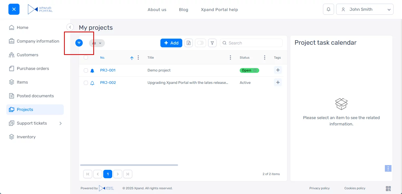Go to Inventory in sidebar
402x194 pixels.
point(26,137)
